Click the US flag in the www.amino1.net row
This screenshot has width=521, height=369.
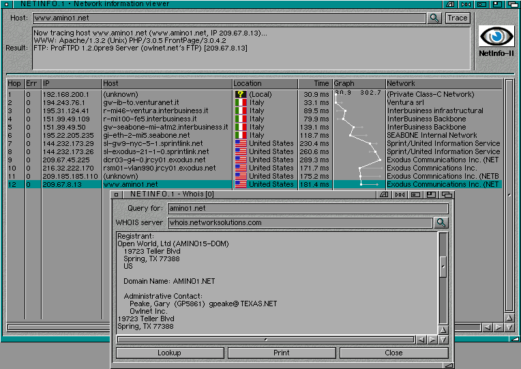tap(240, 184)
